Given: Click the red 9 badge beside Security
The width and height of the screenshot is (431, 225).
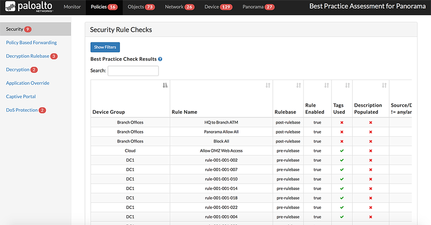Looking at the screenshot, I should 28,29.
